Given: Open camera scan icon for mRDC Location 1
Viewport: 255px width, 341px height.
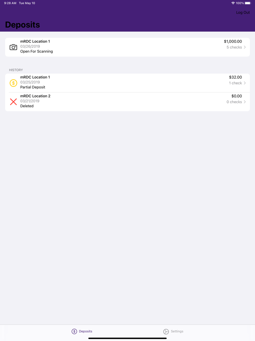Looking at the screenshot, I should point(13,47).
